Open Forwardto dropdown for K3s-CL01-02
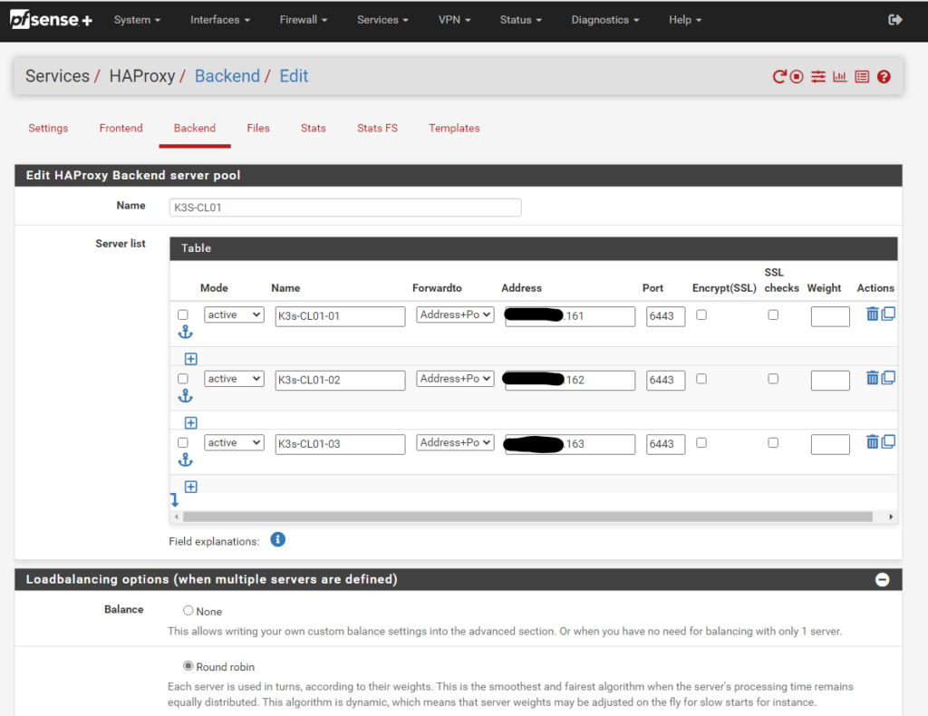The image size is (928, 716). pos(455,379)
